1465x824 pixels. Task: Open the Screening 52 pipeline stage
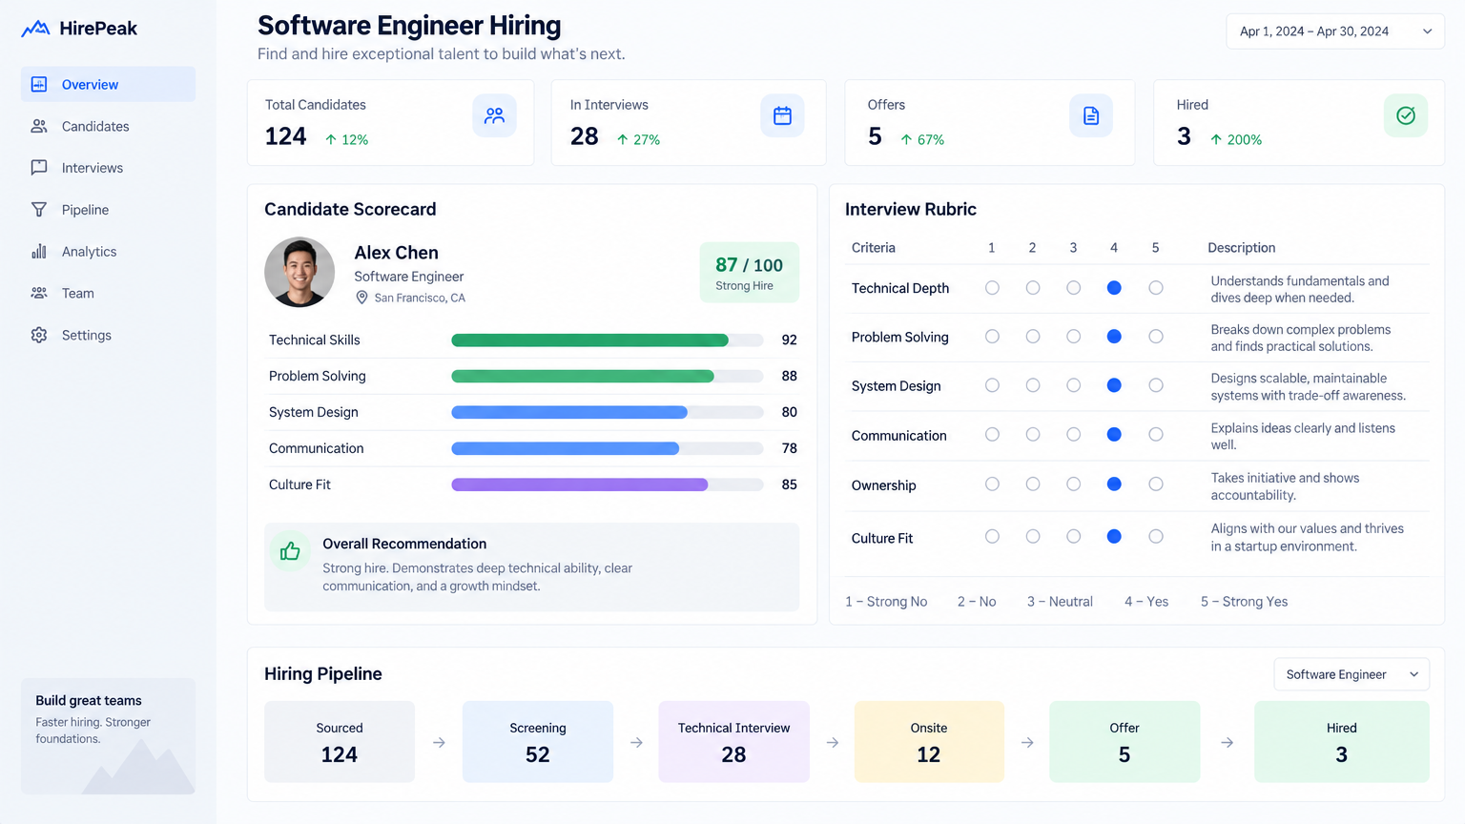pos(538,742)
